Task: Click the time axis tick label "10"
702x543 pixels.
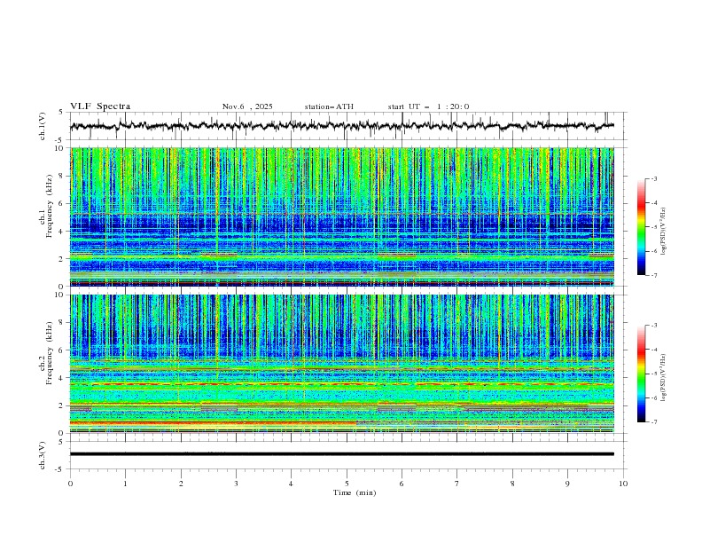Action: pyautogui.click(x=623, y=484)
